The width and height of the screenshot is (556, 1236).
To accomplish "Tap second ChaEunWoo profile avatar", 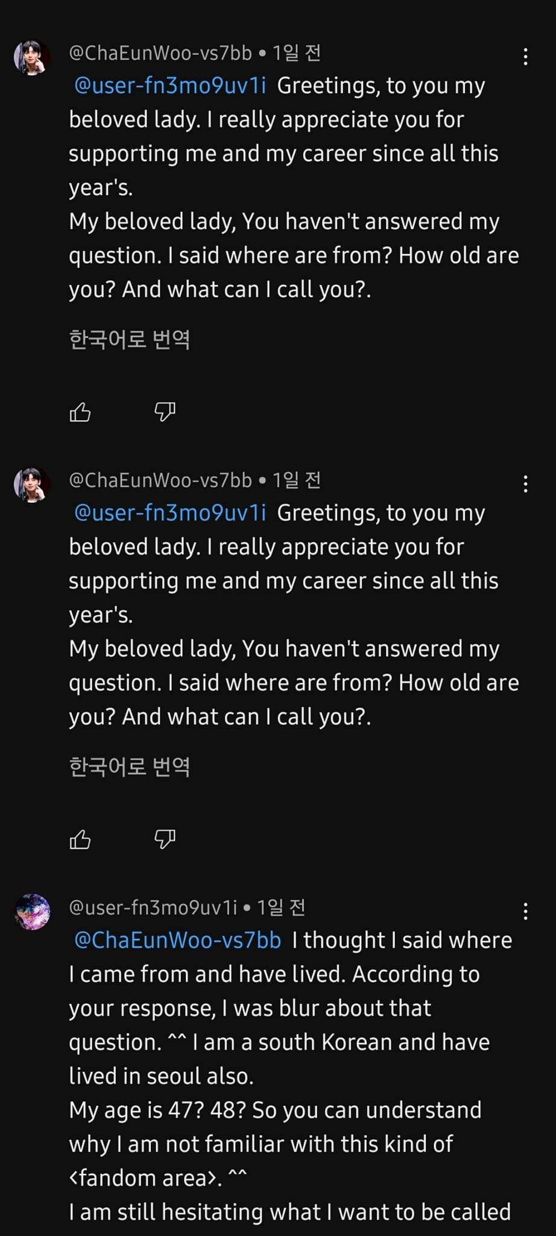I will [x=32, y=485].
